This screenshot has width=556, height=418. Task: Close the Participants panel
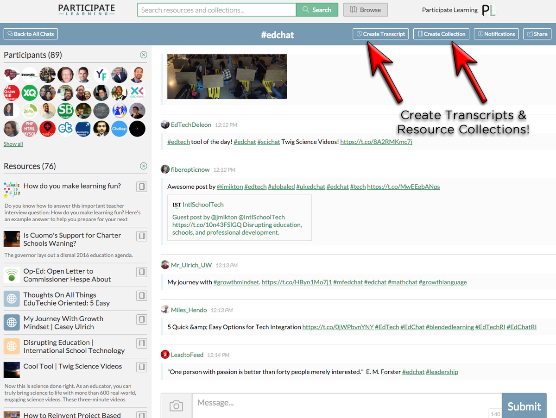144,55
